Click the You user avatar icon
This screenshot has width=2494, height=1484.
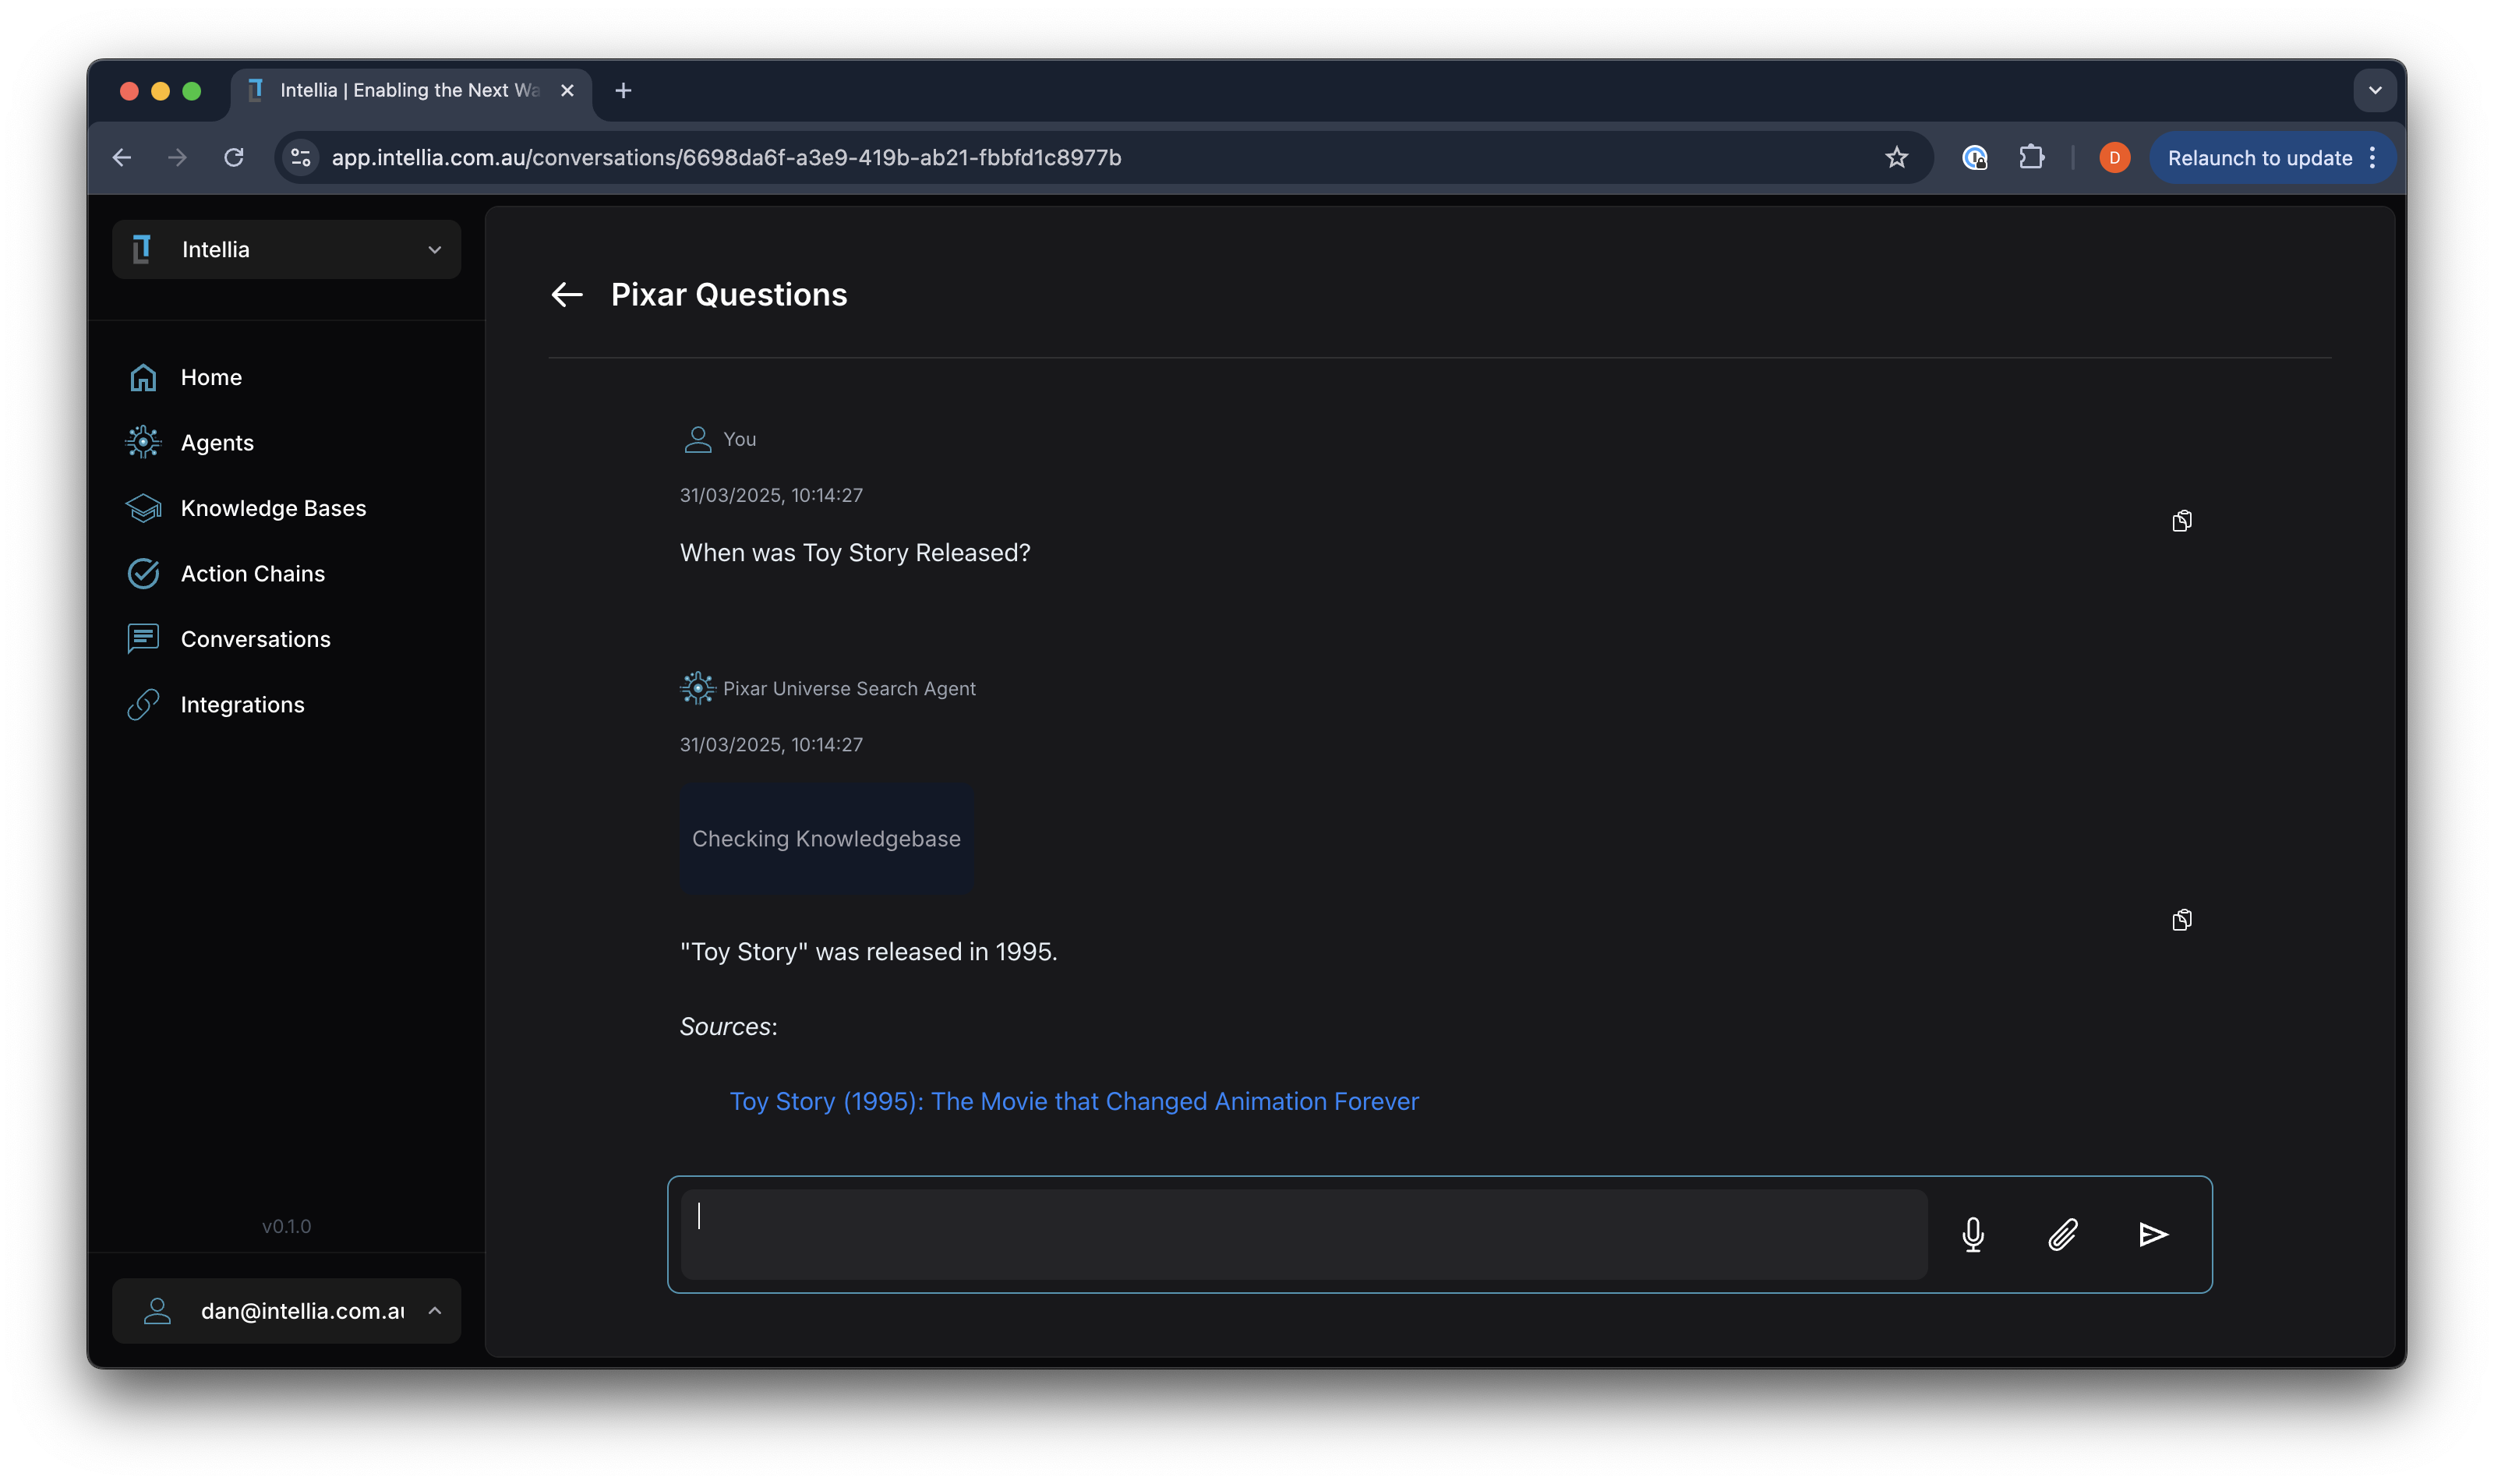[x=697, y=439]
